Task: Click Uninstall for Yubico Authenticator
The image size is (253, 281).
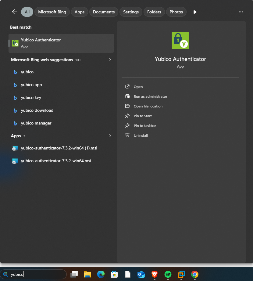Action: pyautogui.click(x=141, y=135)
